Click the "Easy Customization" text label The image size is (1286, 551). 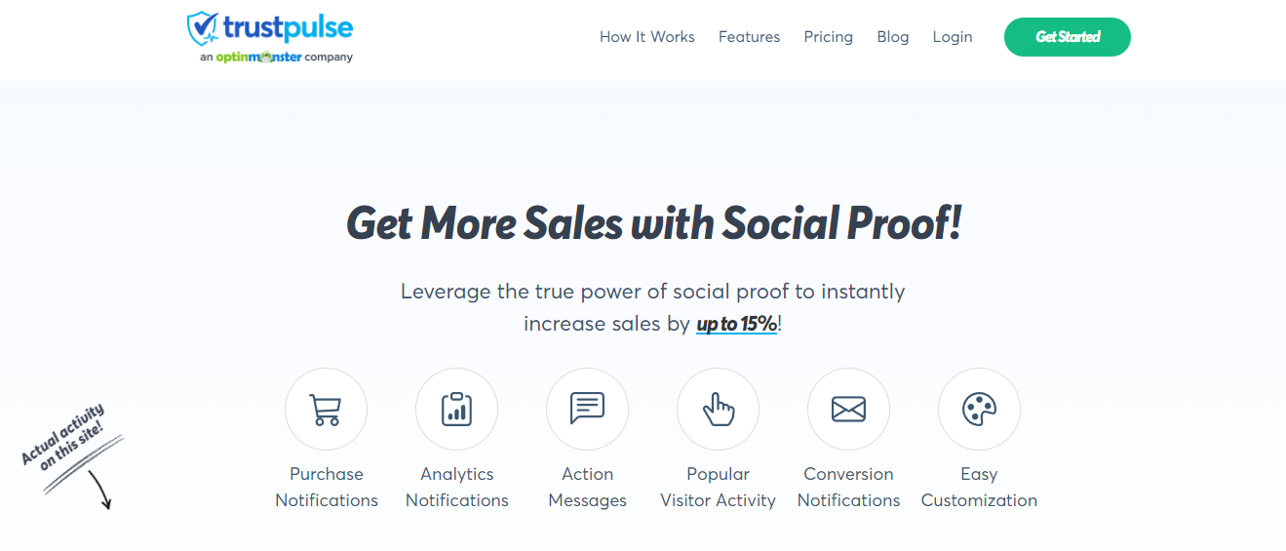[x=979, y=487]
